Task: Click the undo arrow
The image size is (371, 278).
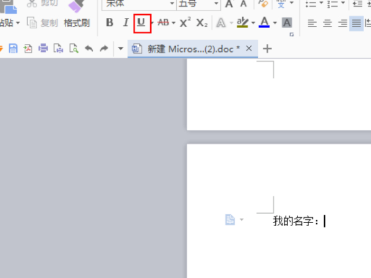Action: (x=89, y=48)
